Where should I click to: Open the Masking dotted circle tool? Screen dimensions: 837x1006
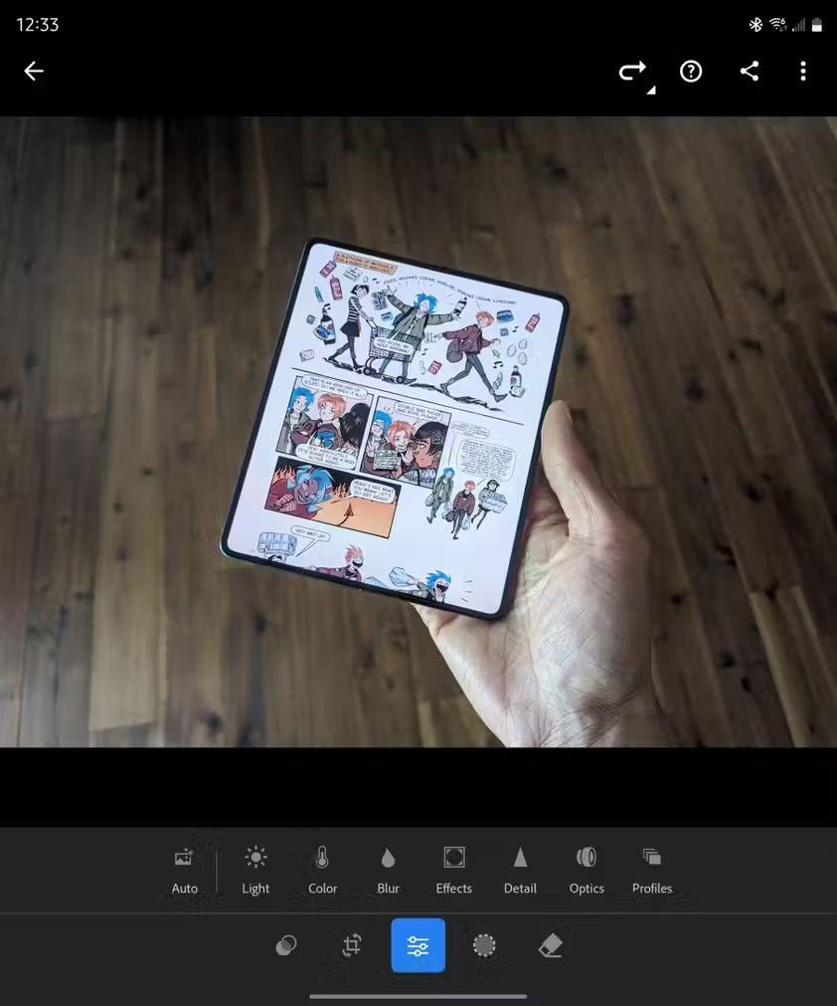click(484, 945)
